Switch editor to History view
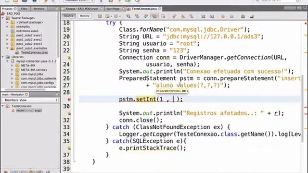 (85, 16)
